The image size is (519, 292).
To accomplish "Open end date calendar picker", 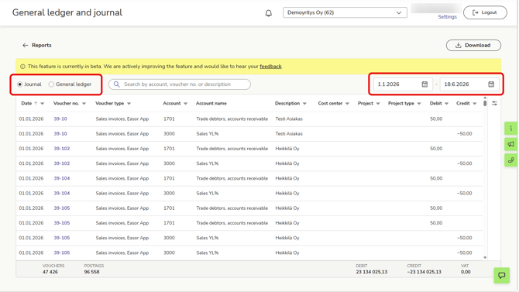I will click(x=491, y=84).
